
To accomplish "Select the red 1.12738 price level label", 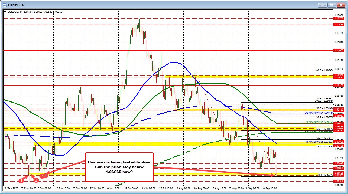I will (x=339, y=19).
